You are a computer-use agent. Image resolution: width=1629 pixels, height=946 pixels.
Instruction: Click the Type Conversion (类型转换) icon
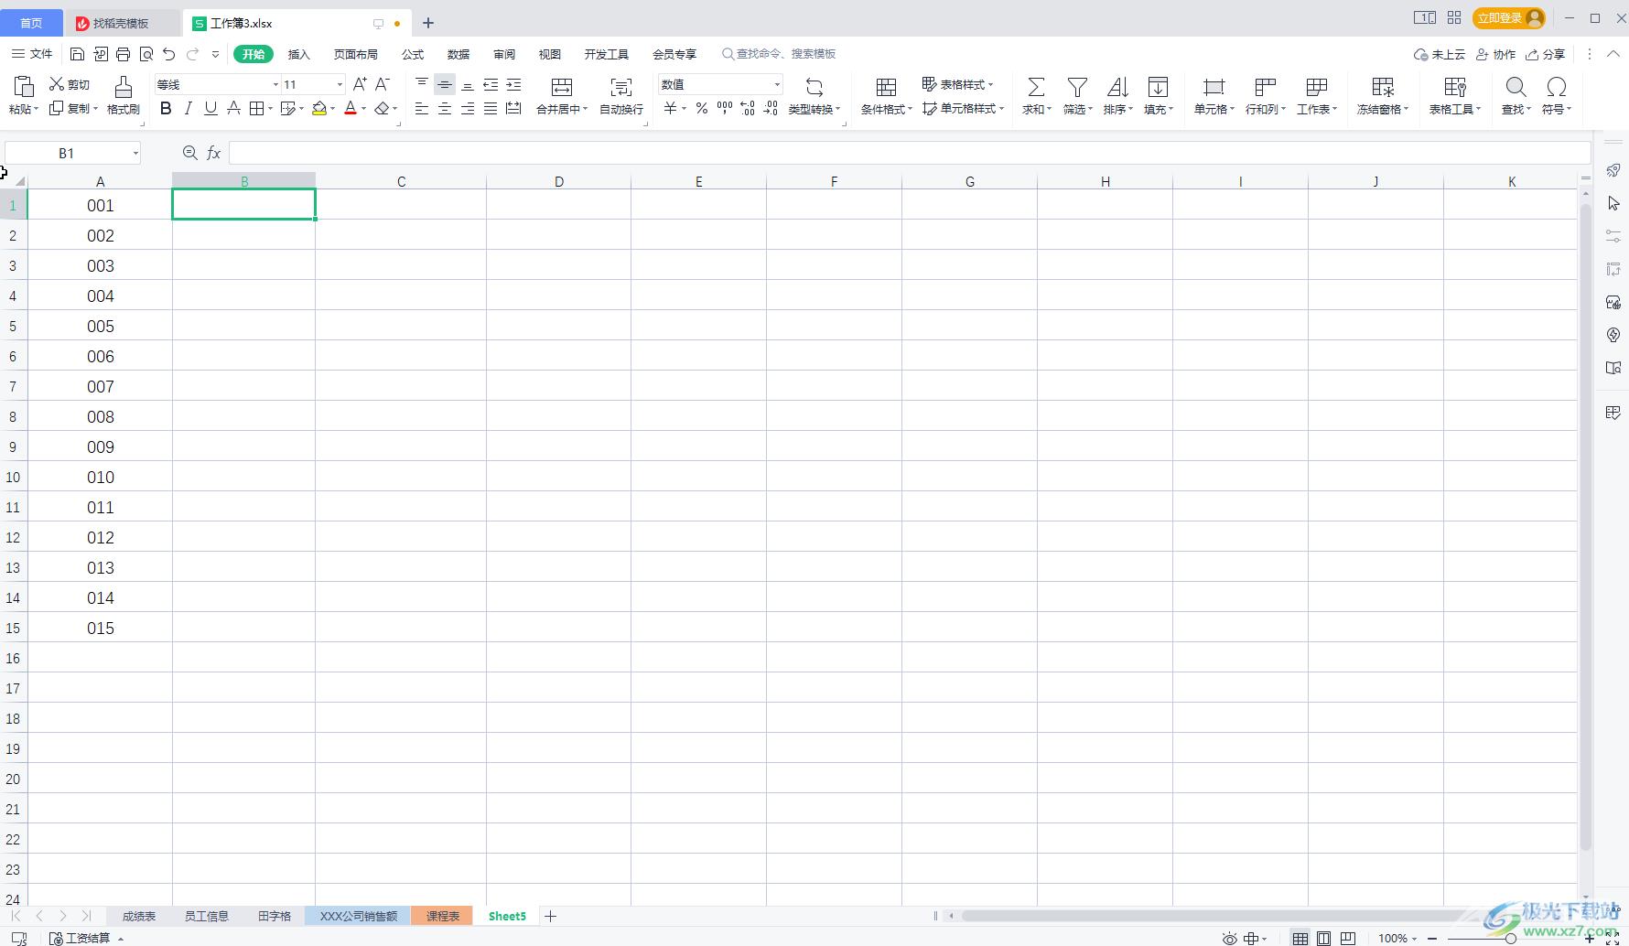[814, 87]
